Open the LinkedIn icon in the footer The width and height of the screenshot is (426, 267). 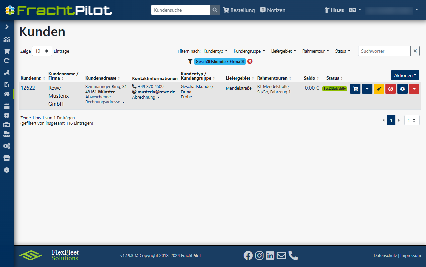pos(270,255)
